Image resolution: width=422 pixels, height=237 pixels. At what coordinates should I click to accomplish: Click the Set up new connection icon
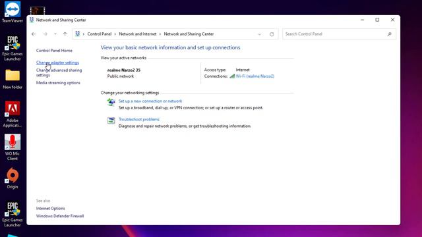pyautogui.click(x=111, y=102)
